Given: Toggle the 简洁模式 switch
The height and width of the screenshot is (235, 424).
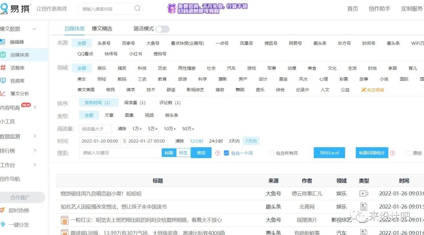Looking at the screenshot, I should [162, 29].
